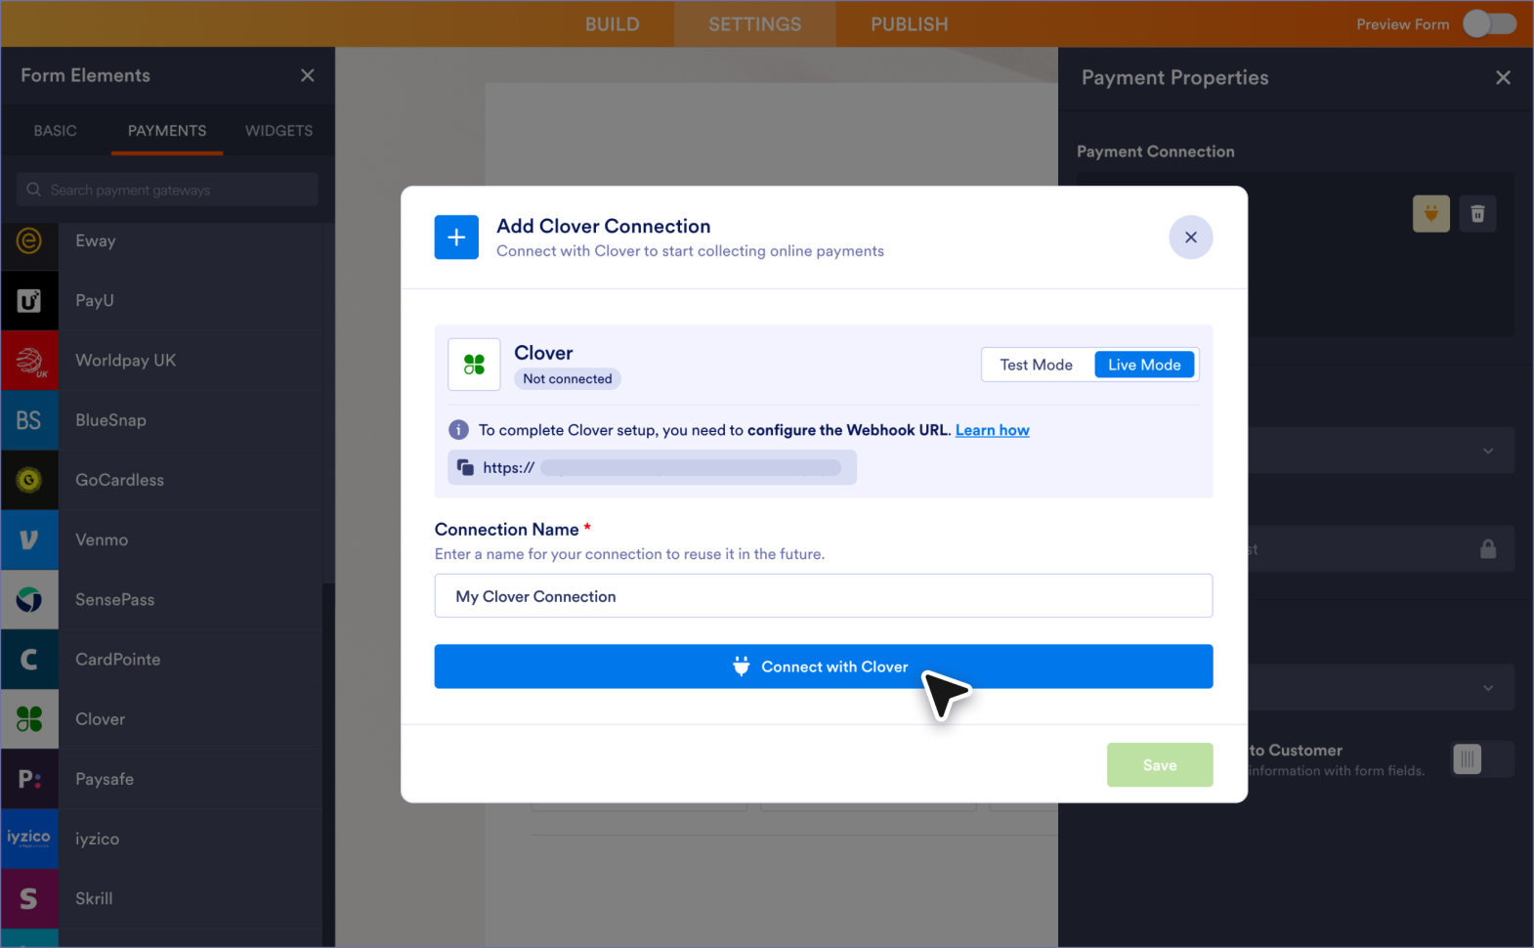Select the Eway gateway label
The image size is (1534, 948).
point(96,240)
